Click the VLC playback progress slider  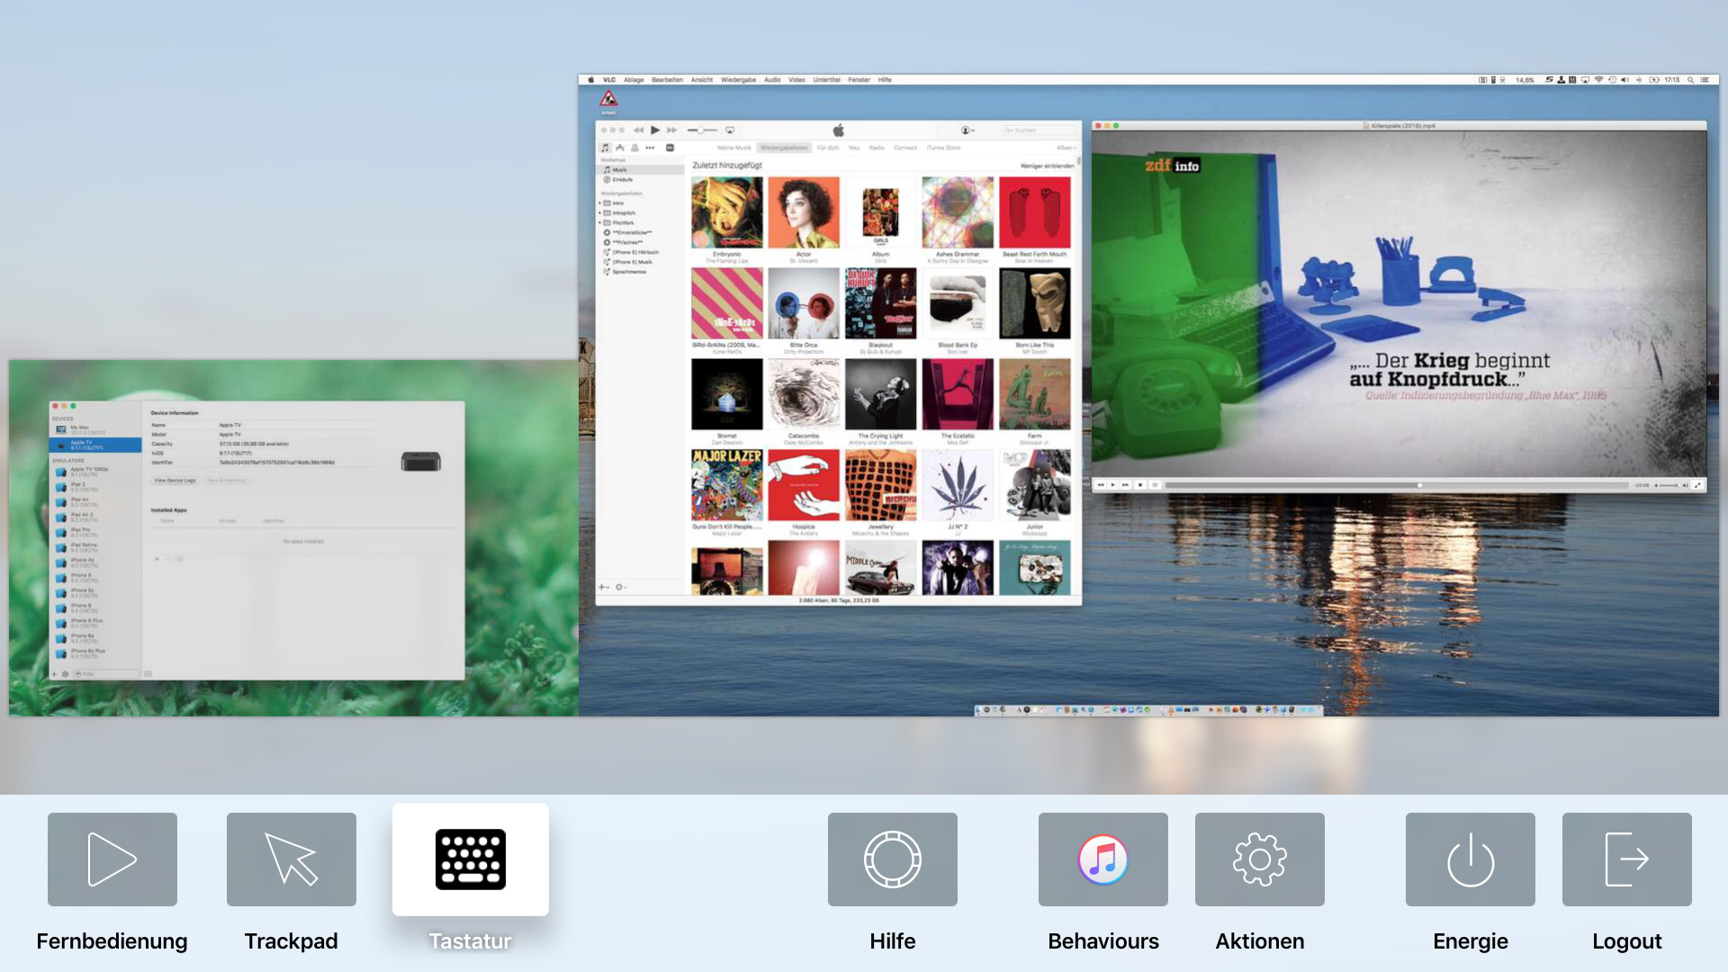1395,485
